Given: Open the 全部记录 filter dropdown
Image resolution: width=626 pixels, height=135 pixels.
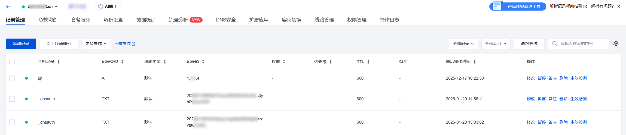Looking at the screenshot, I should (463, 44).
